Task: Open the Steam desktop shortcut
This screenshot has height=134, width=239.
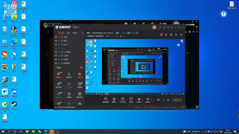Action: coord(14,105)
